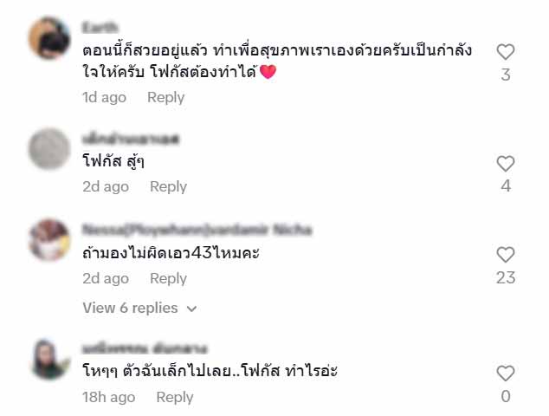Like the 'โฟกัส สู้ๆ' comment
The image size is (549, 416).
505,164
